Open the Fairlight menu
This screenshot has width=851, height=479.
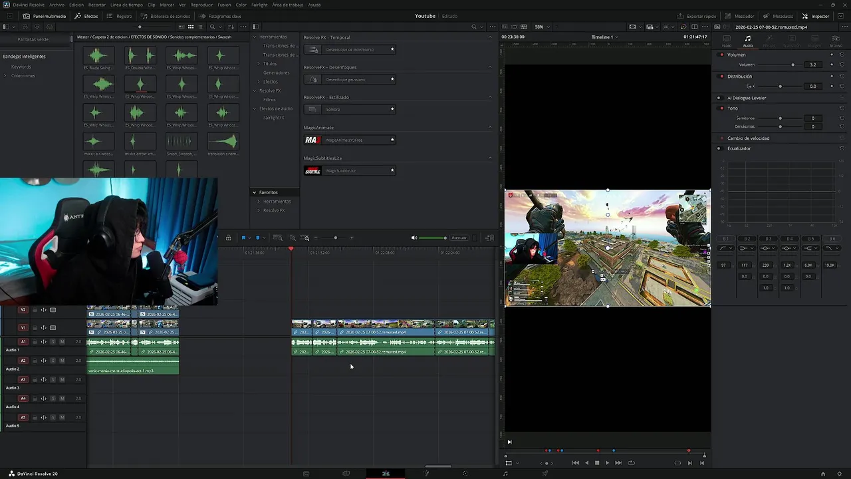click(x=259, y=5)
